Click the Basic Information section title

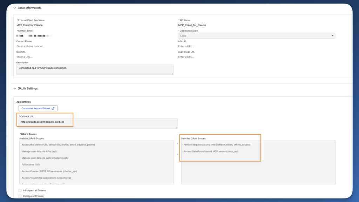click(x=29, y=8)
